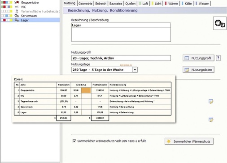Open the Nutzungstage dropdown arrow
The image size is (227, 163).
pyautogui.click(x=135, y=70)
